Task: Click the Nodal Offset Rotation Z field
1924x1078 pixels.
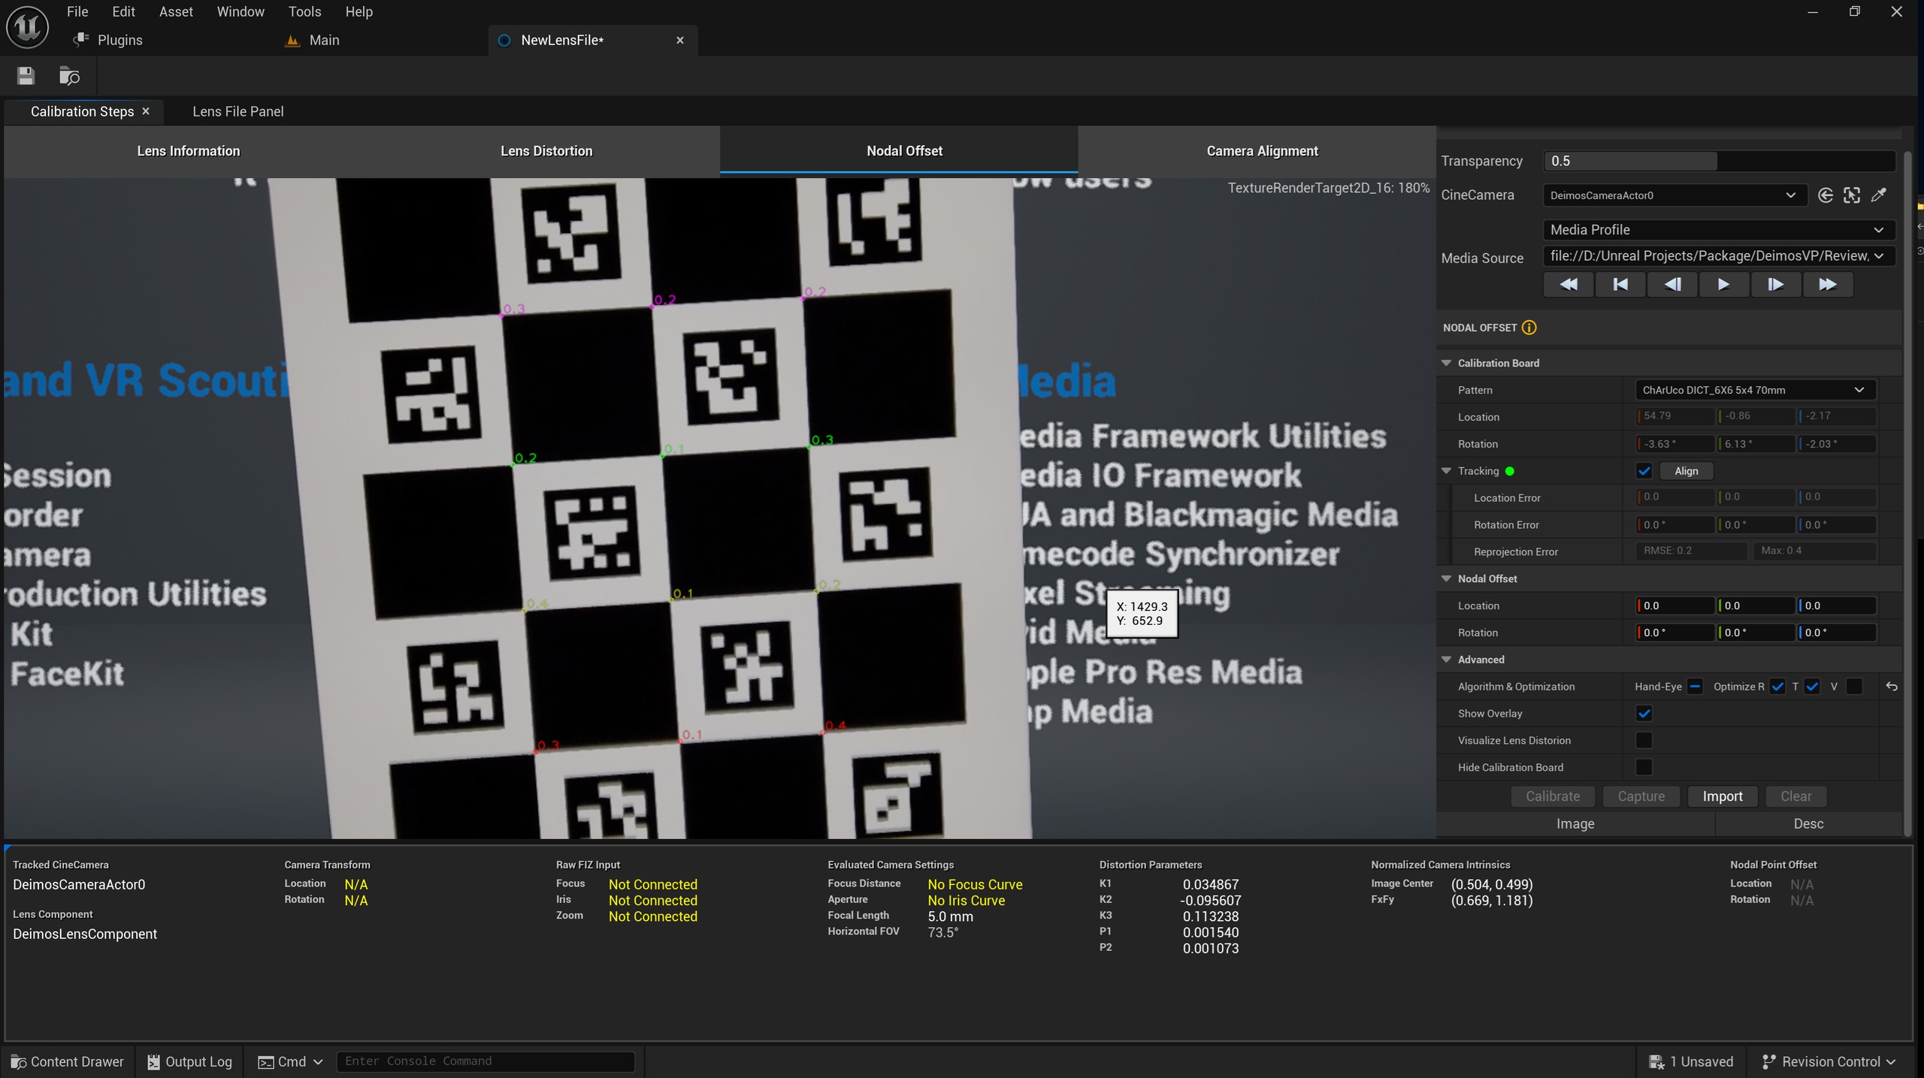Action: coord(1837,633)
